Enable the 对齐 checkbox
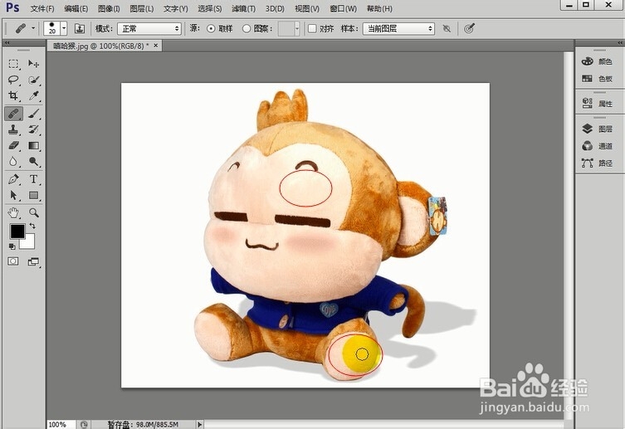This screenshot has width=625, height=429. (312, 29)
